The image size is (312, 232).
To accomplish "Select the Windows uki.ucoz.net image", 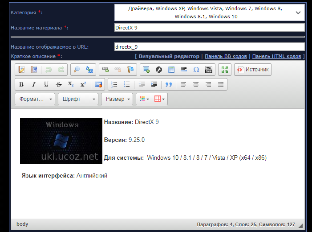I will click(61, 141).
